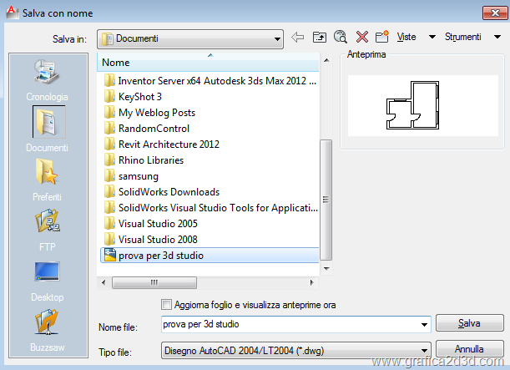This screenshot has width=510, height=370.
Task: Click the Salva button
Action: point(469,323)
